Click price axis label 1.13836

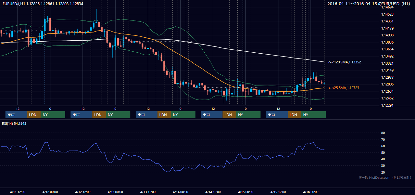tap(387, 42)
